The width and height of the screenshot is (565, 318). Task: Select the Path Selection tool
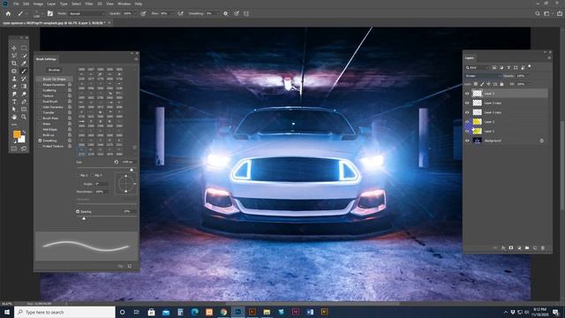coord(14,110)
